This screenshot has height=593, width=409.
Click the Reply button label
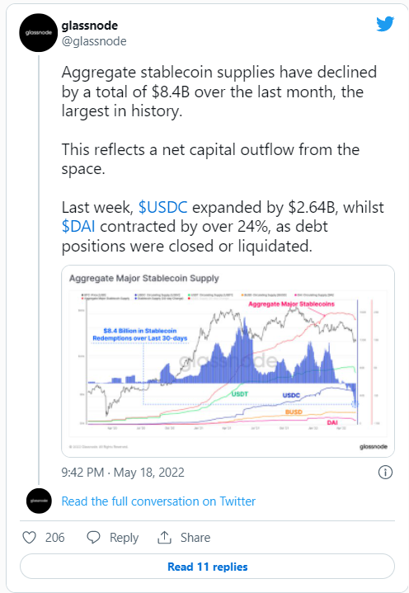[124, 538]
